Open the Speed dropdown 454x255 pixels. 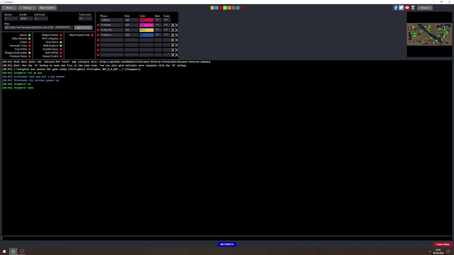pos(11,18)
